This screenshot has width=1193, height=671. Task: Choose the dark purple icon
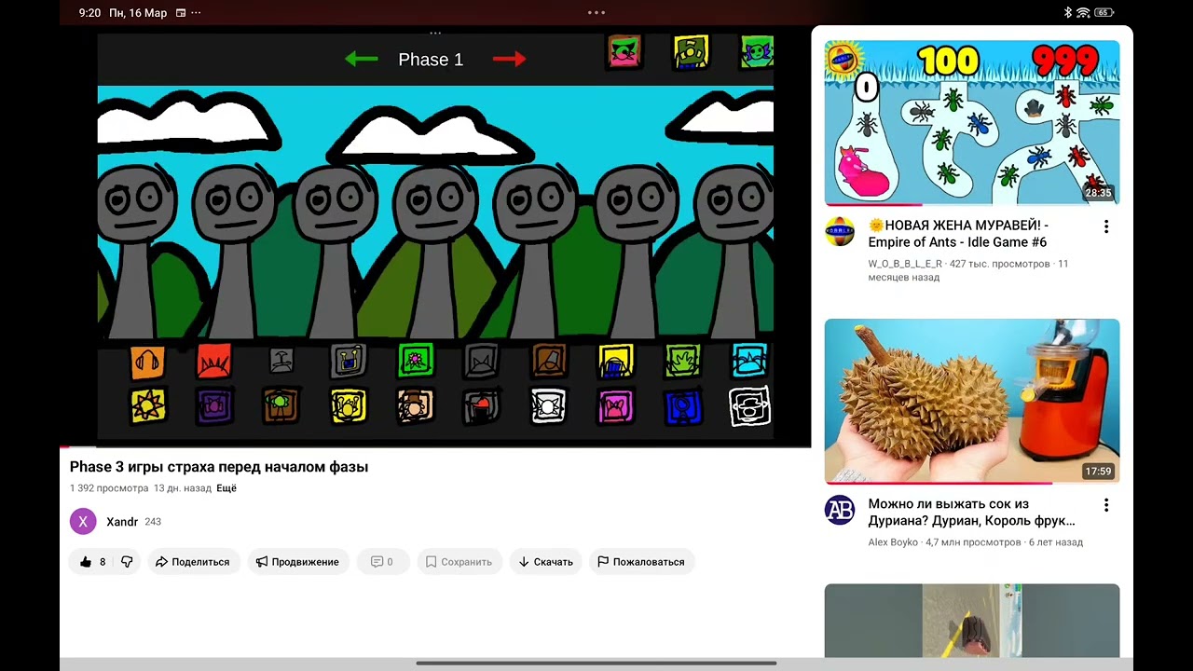click(x=214, y=405)
